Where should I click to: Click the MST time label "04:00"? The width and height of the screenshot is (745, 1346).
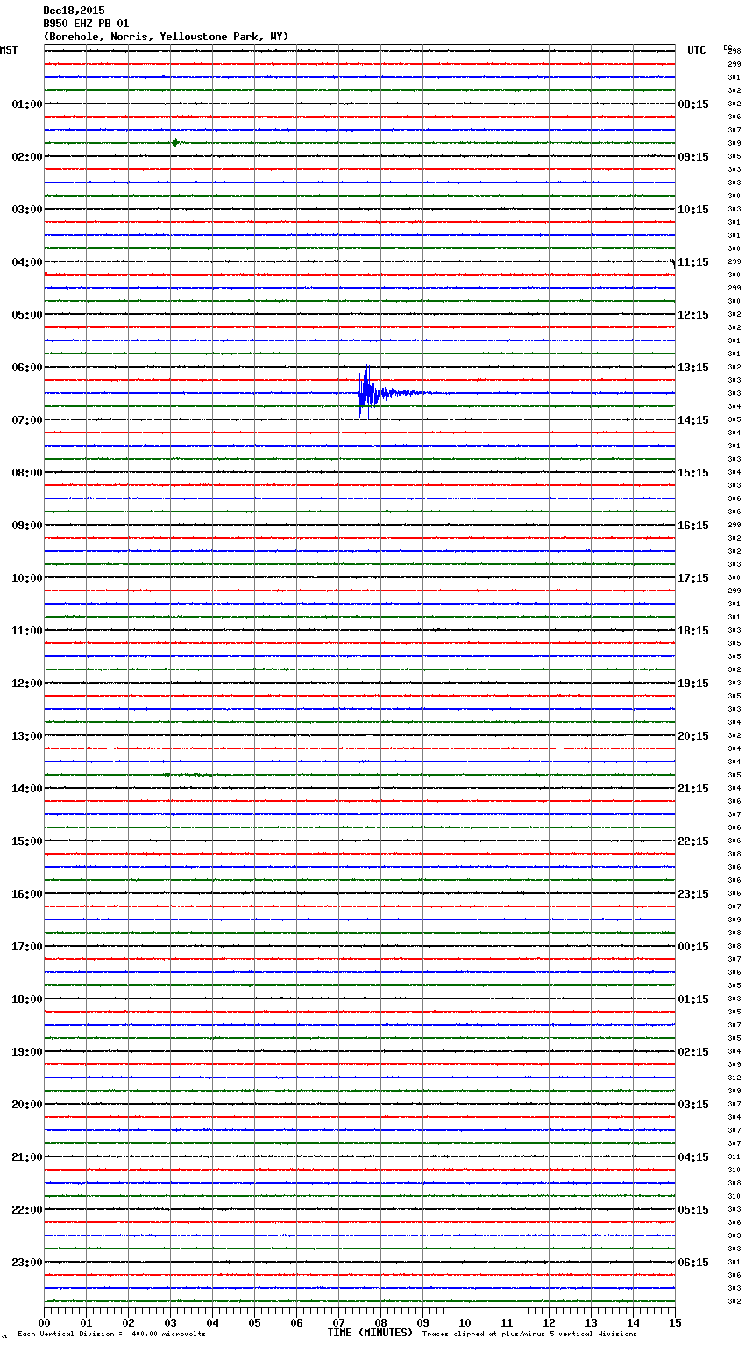(27, 262)
